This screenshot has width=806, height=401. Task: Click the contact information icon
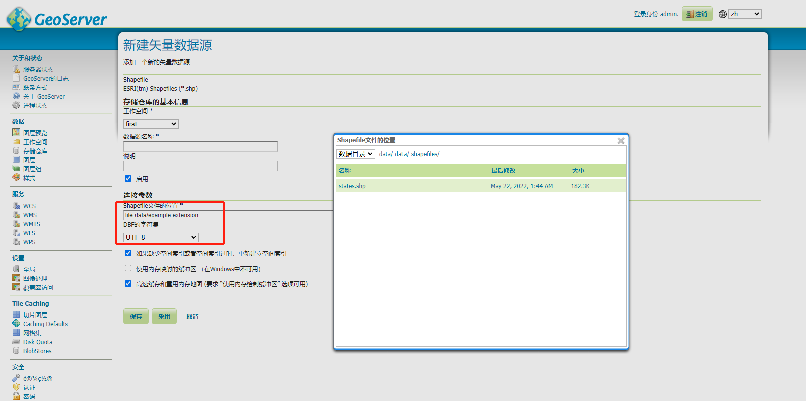pyautogui.click(x=16, y=87)
